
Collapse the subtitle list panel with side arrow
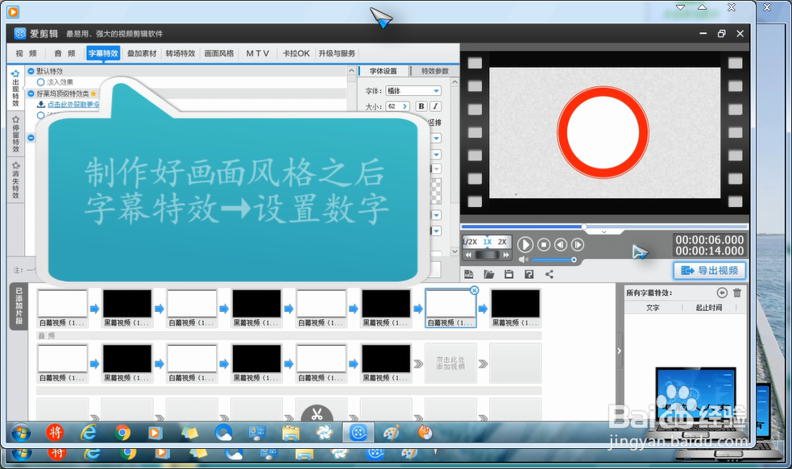(619, 351)
